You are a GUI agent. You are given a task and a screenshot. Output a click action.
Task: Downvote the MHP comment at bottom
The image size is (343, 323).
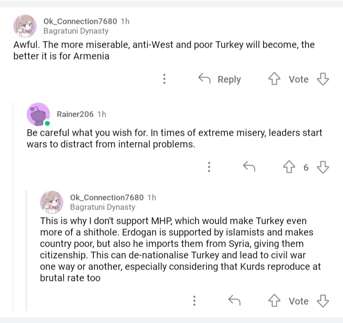[x=323, y=301]
